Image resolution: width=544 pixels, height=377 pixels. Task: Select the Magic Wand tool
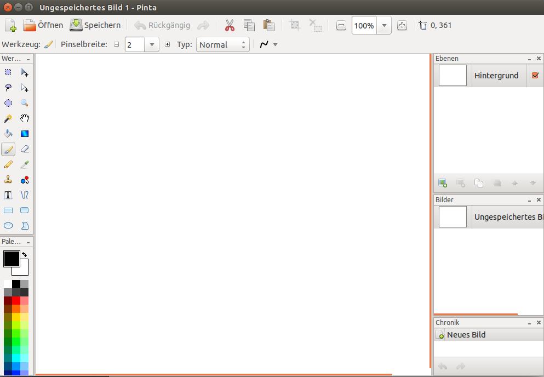8,118
